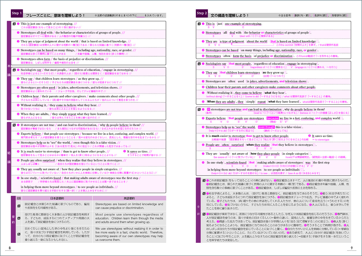Click the vertical 要約 section label
This screenshot has height=256, width=362.
tap(13, 219)
